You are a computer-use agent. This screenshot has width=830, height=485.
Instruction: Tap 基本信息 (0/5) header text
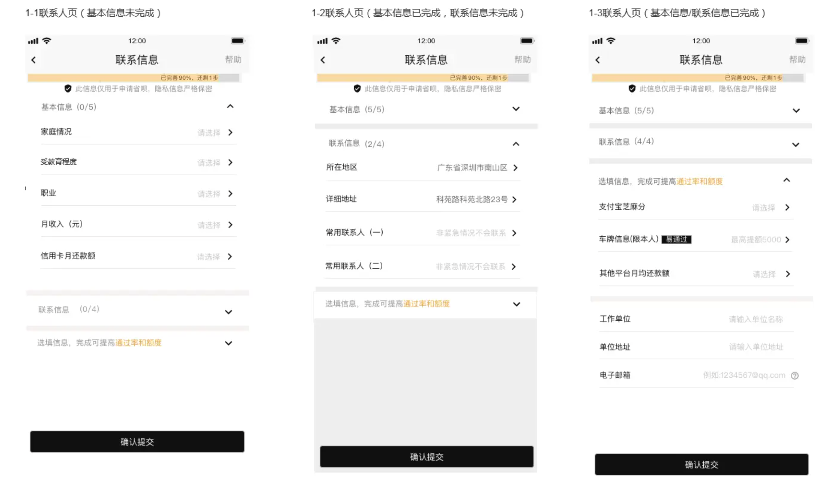(x=68, y=107)
